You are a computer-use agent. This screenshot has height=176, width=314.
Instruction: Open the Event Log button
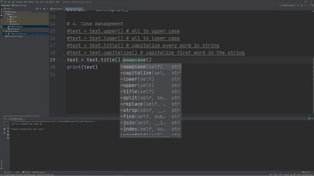[306, 172]
